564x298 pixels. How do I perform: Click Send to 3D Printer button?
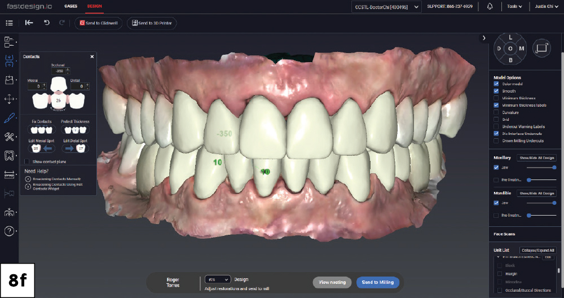pos(152,23)
